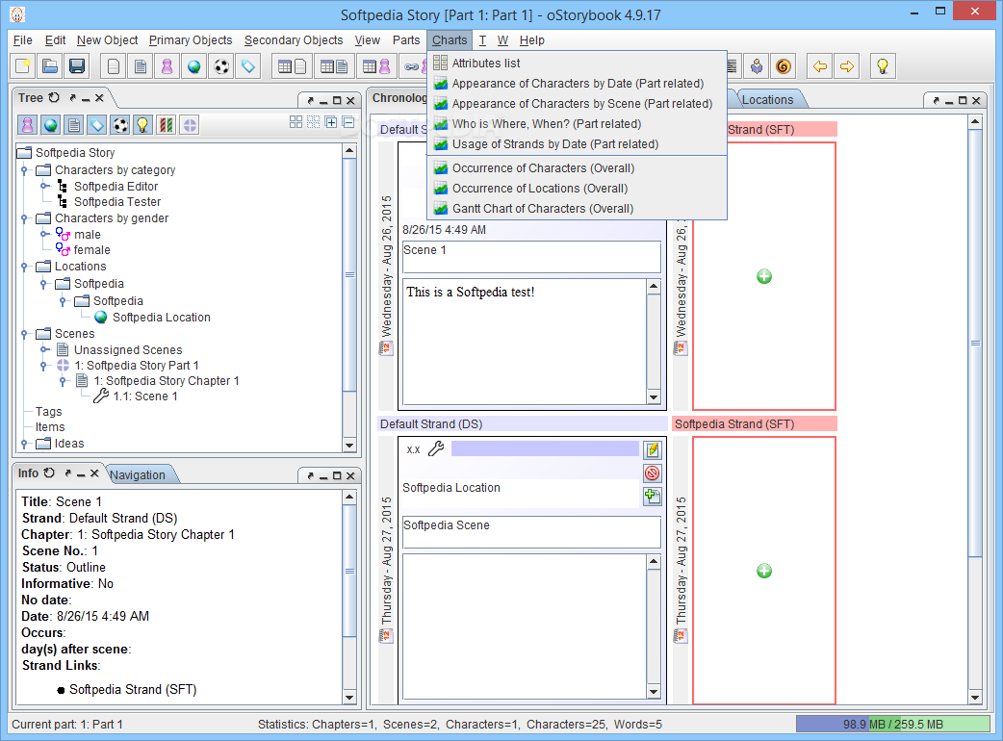Click the light bulb ideas icon in main toolbar

(883, 66)
